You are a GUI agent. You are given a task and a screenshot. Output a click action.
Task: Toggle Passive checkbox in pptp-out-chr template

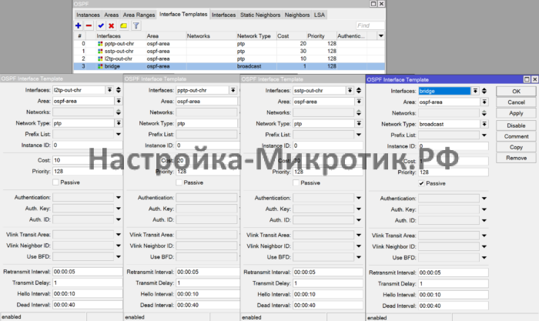point(179,183)
